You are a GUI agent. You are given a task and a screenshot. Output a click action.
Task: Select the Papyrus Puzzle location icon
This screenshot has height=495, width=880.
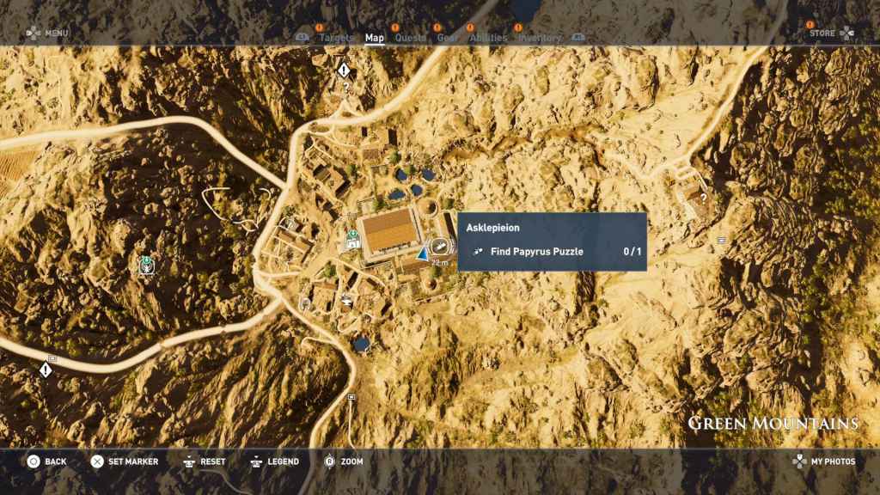pyautogui.click(x=440, y=247)
